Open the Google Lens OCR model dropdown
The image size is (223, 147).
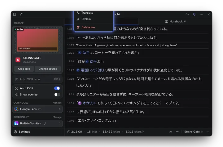(x=37, y=109)
